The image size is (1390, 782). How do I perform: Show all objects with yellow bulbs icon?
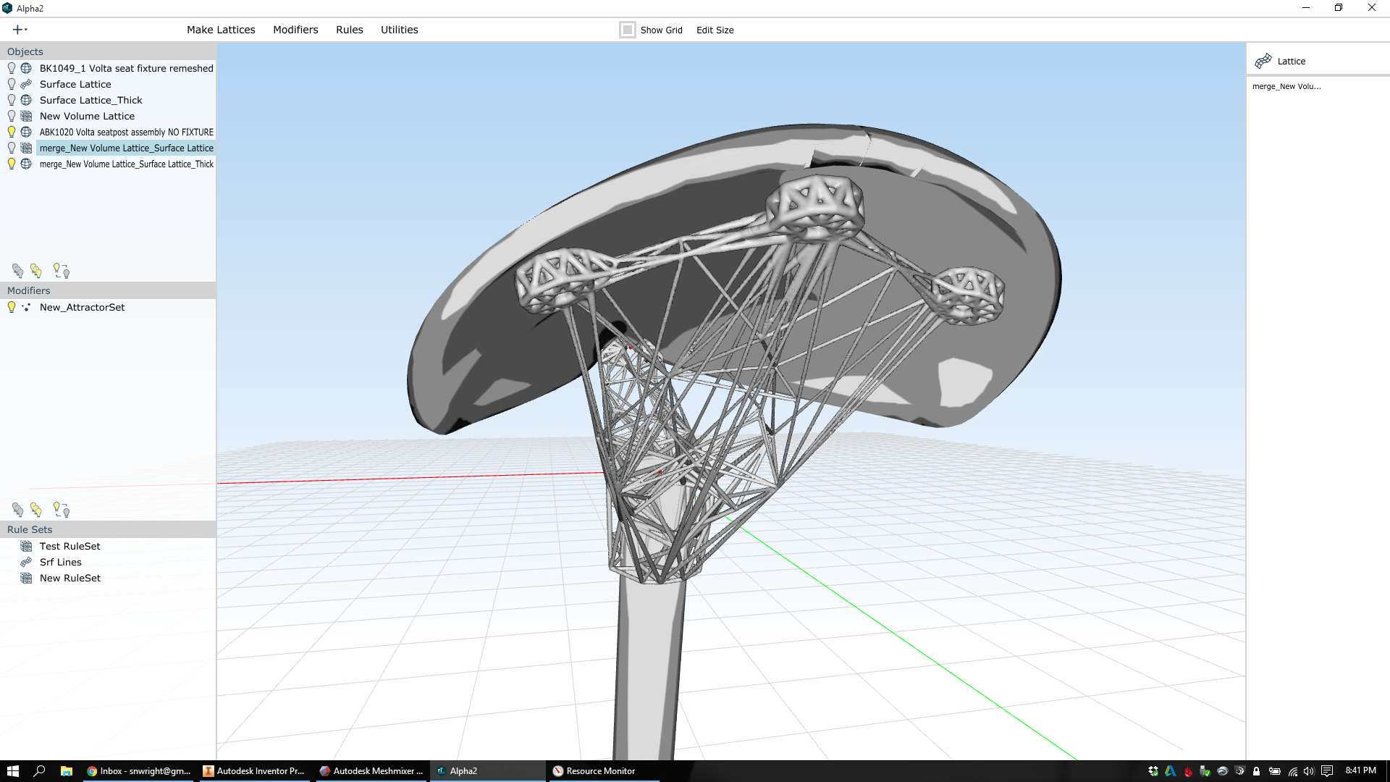tap(36, 271)
